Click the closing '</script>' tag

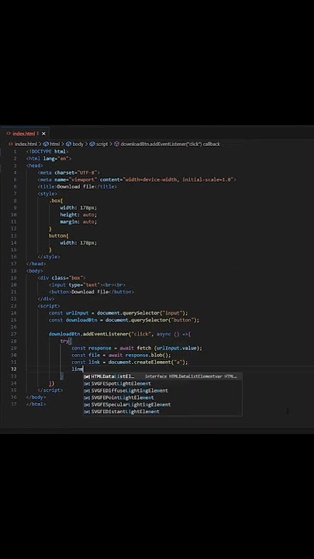[x=50, y=391]
